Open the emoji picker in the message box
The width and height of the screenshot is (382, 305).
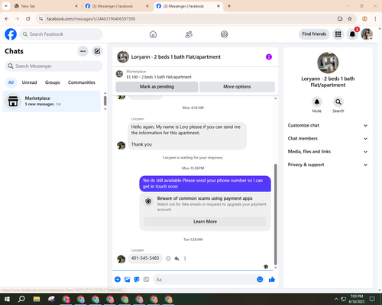coord(260,280)
